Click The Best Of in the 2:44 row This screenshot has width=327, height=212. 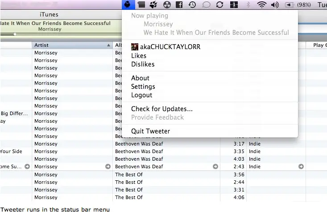pyautogui.click(x=128, y=182)
